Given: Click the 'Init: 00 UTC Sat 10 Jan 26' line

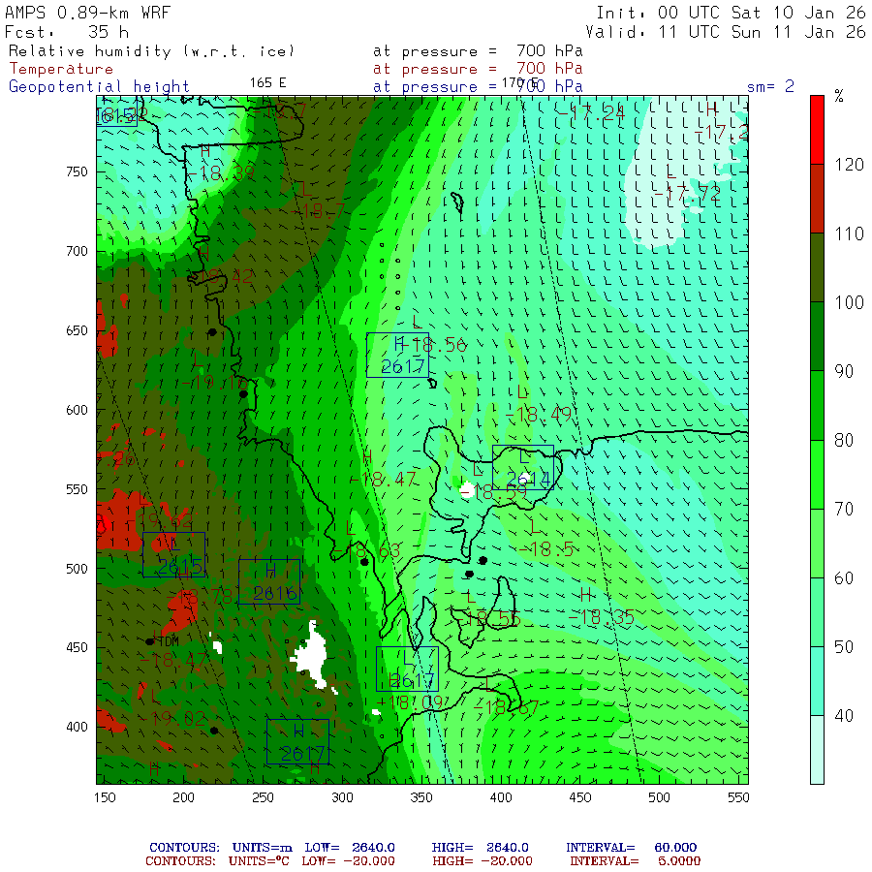Looking at the screenshot, I should coord(731,13).
